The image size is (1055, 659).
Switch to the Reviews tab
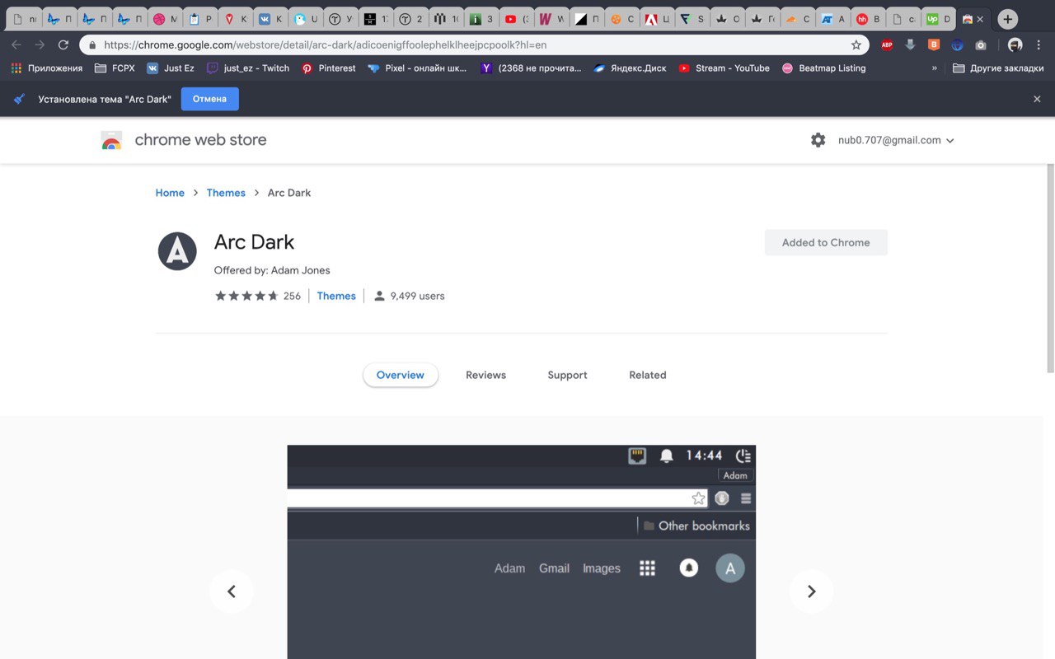(485, 375)
